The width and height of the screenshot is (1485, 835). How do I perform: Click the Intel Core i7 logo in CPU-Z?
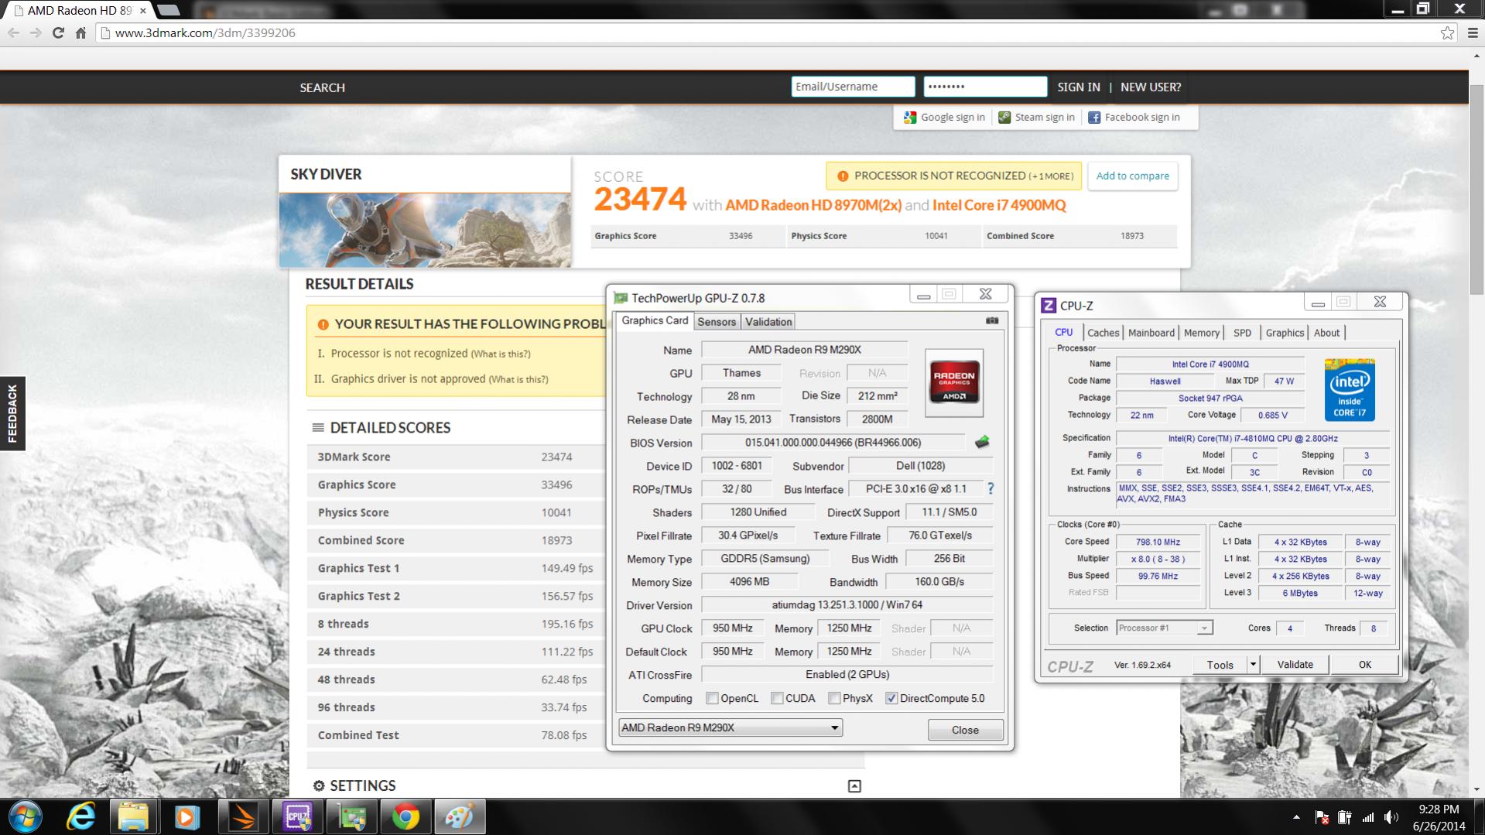(1350, 389)
